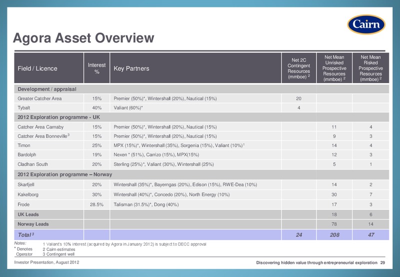Click the 7 risked value for Kakelborg
Screen dimensions: 400x277
(370, 194)
